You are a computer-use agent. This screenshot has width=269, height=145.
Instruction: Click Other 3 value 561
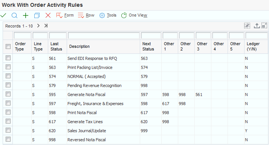[x=199, y=95]
